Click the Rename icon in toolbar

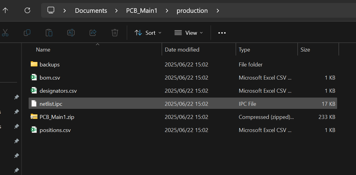[x=71, y=33]
